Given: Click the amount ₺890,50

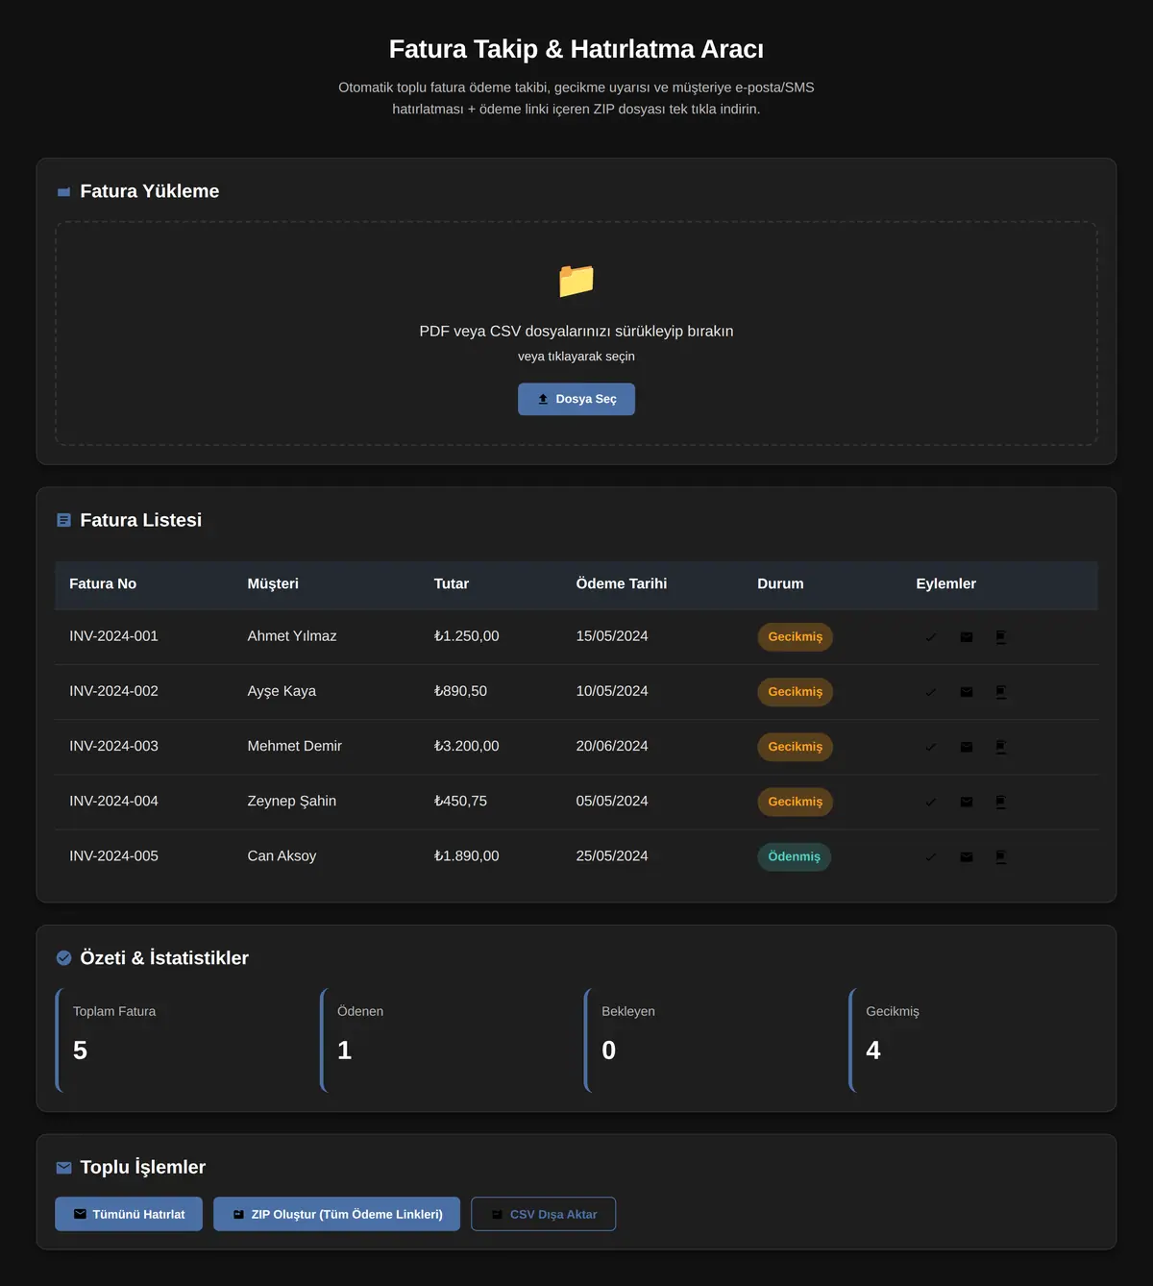Looking at the screenshot, I should point(460,691).
